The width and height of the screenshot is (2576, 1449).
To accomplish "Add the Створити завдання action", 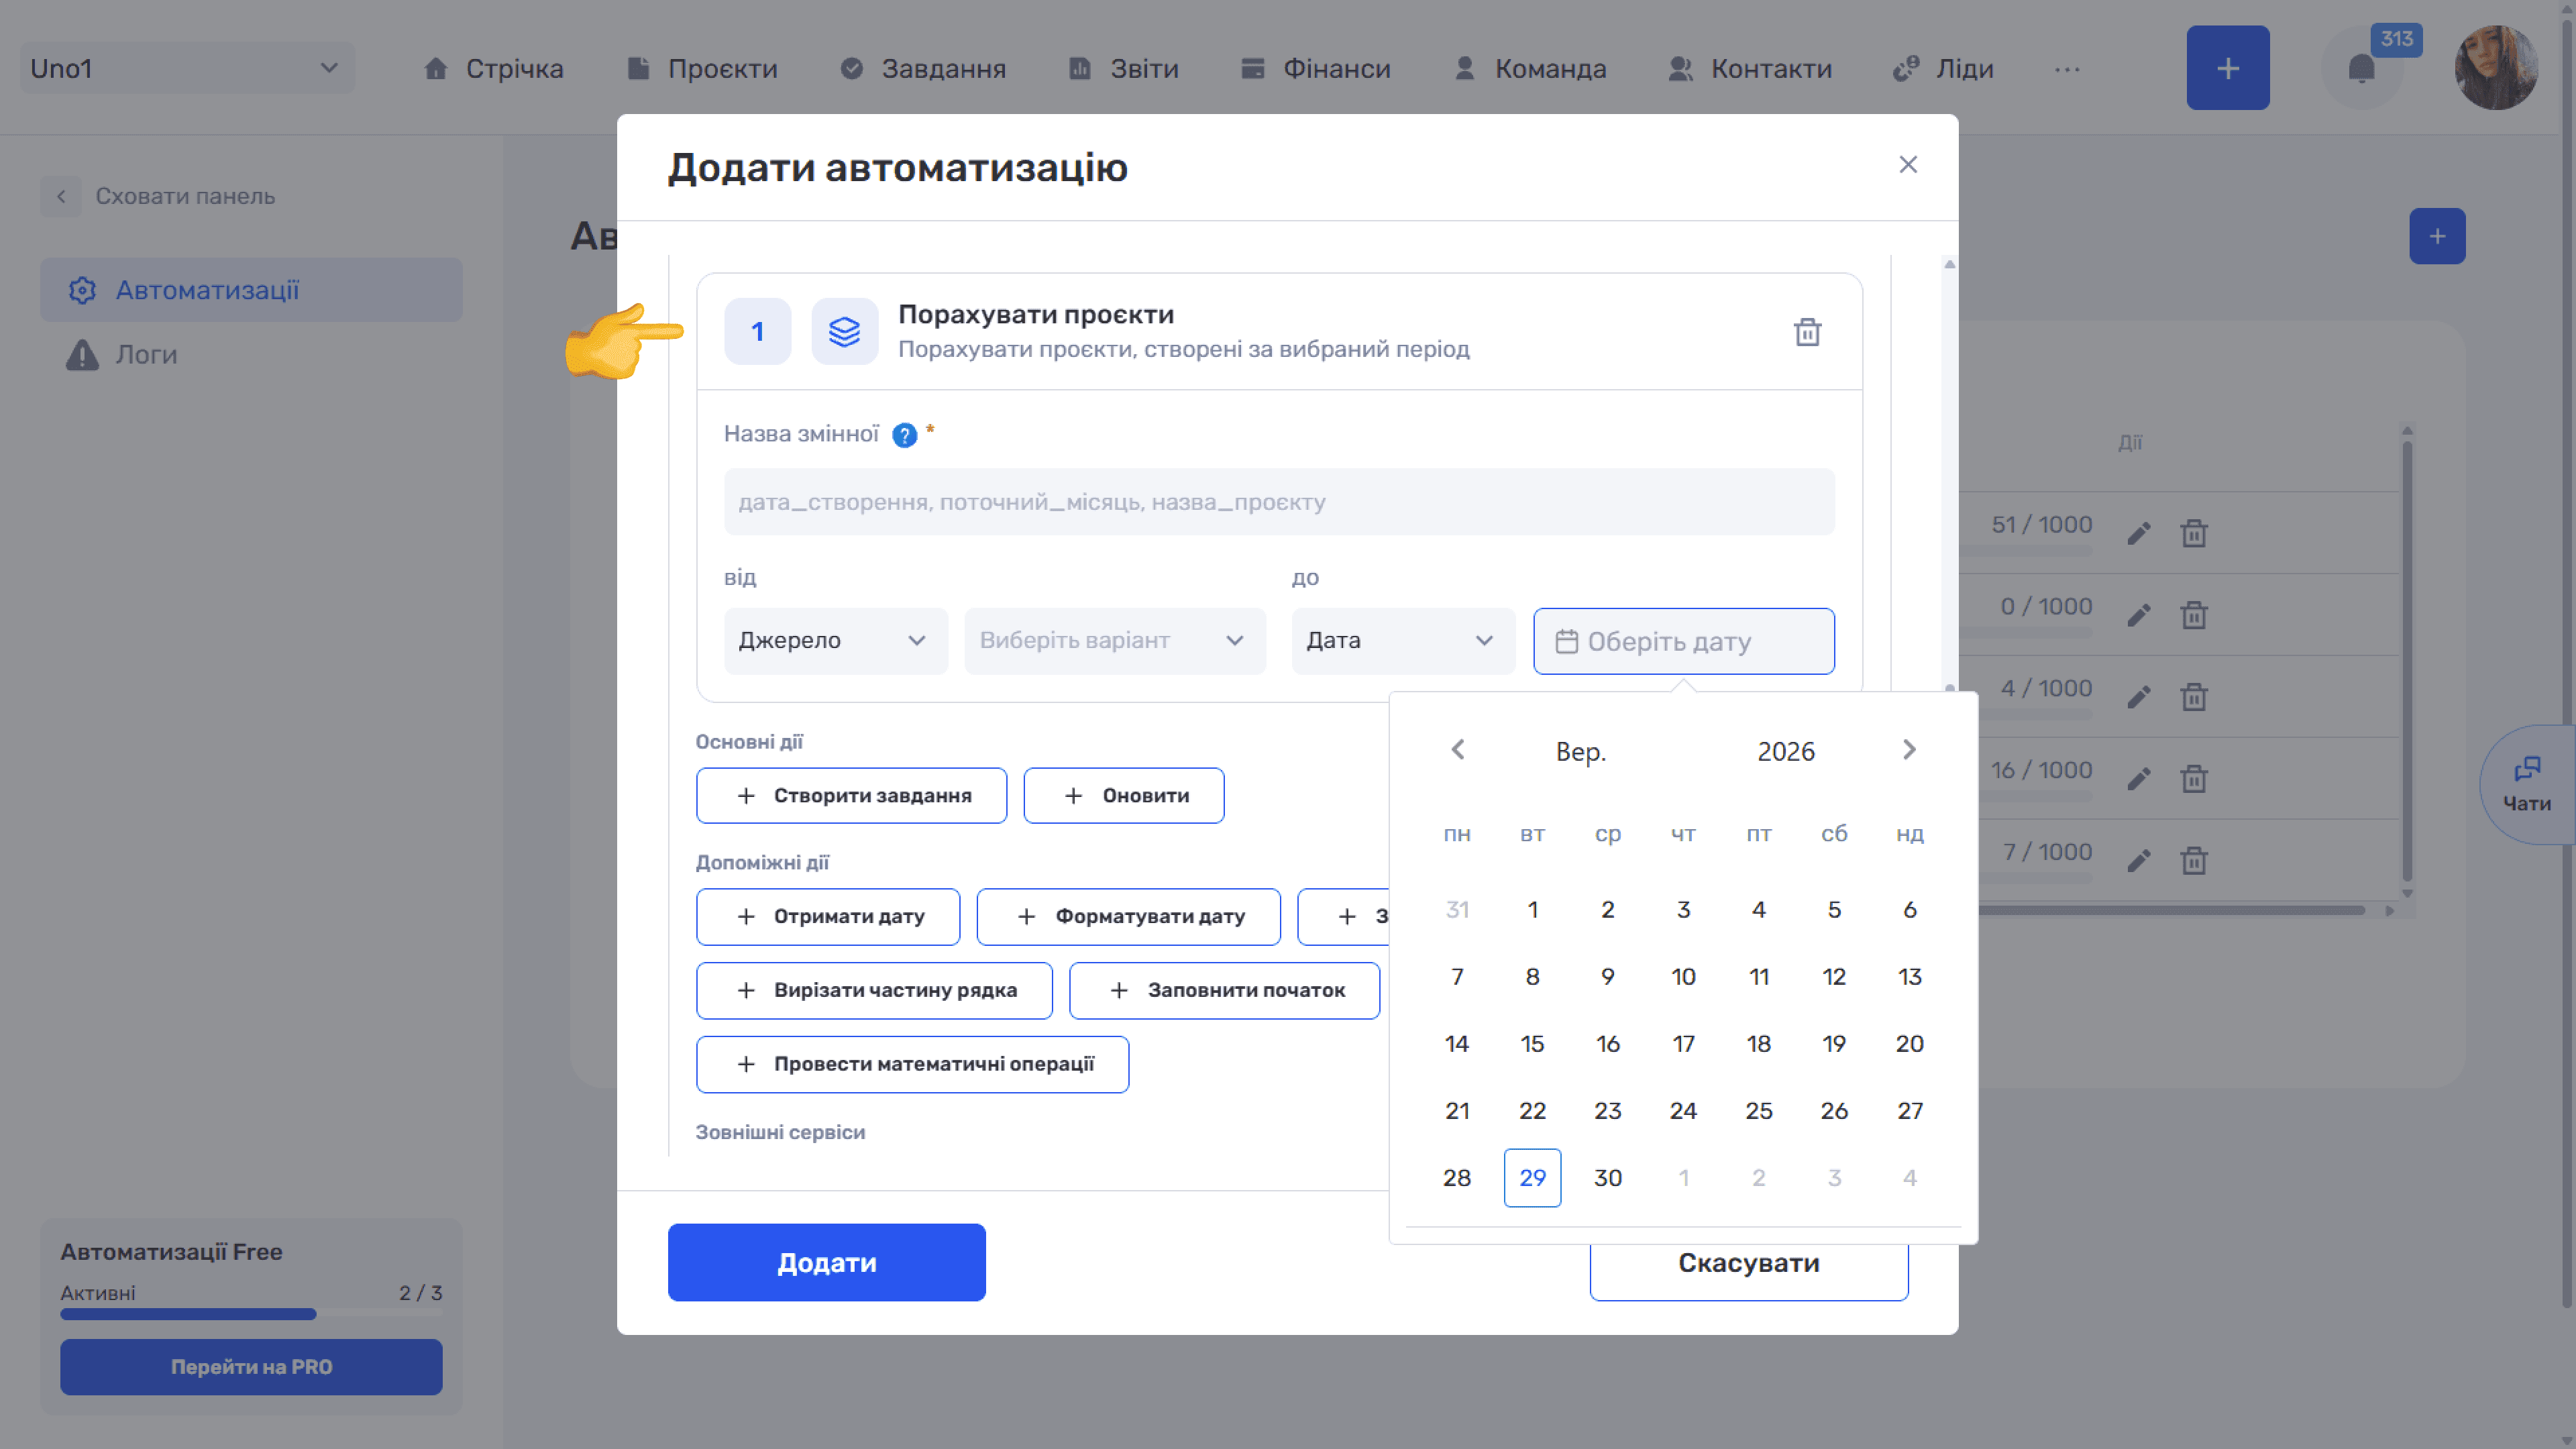I will 851,796.
